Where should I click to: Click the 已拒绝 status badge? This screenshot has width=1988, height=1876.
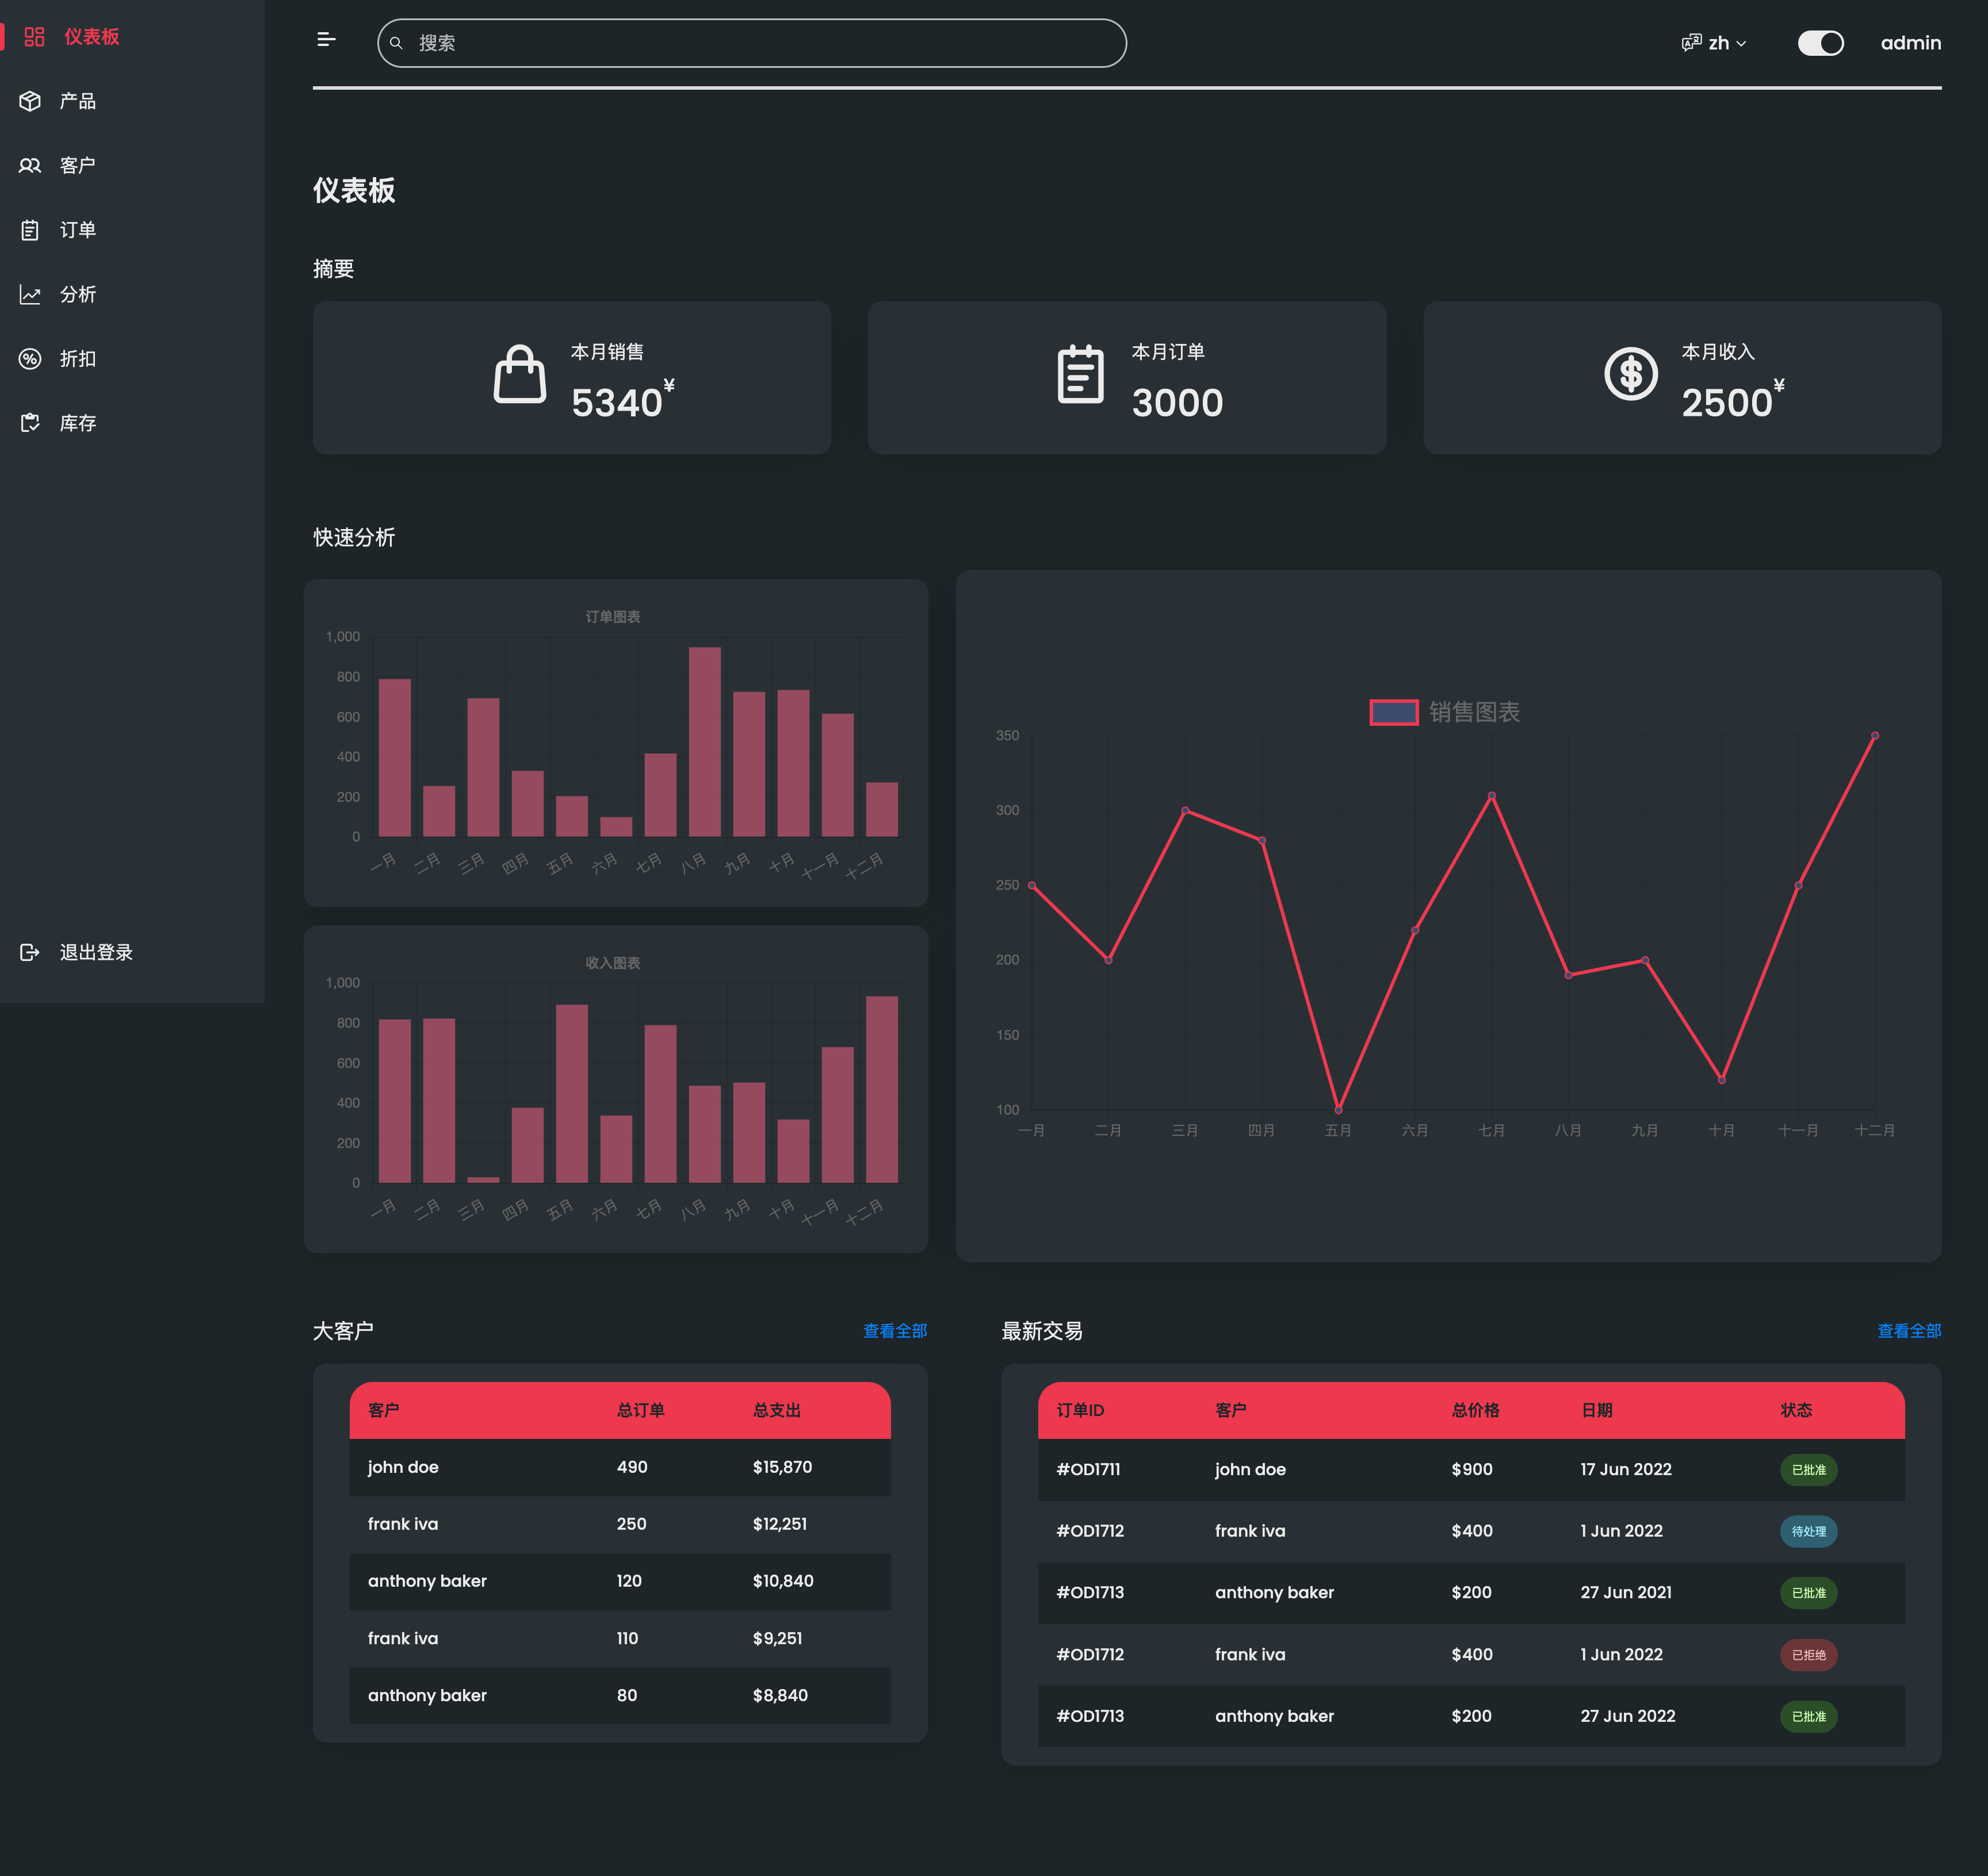click(1808, 1655)
